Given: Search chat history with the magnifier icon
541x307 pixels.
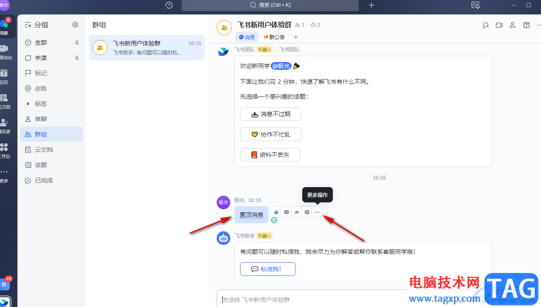Looking at the screenshot, I should coord(485,25).
